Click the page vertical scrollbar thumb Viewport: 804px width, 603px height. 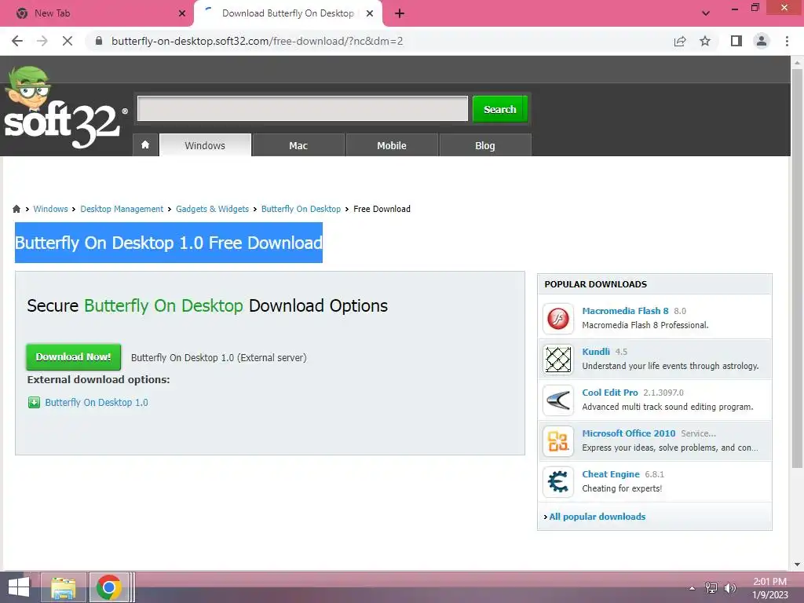pyautogui.click(x=797, y=267)
